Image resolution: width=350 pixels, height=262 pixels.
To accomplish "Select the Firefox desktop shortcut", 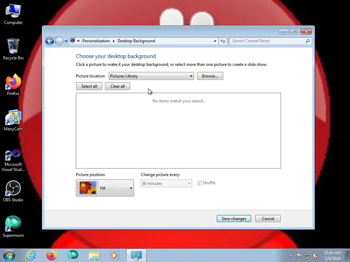I will 13,85.
